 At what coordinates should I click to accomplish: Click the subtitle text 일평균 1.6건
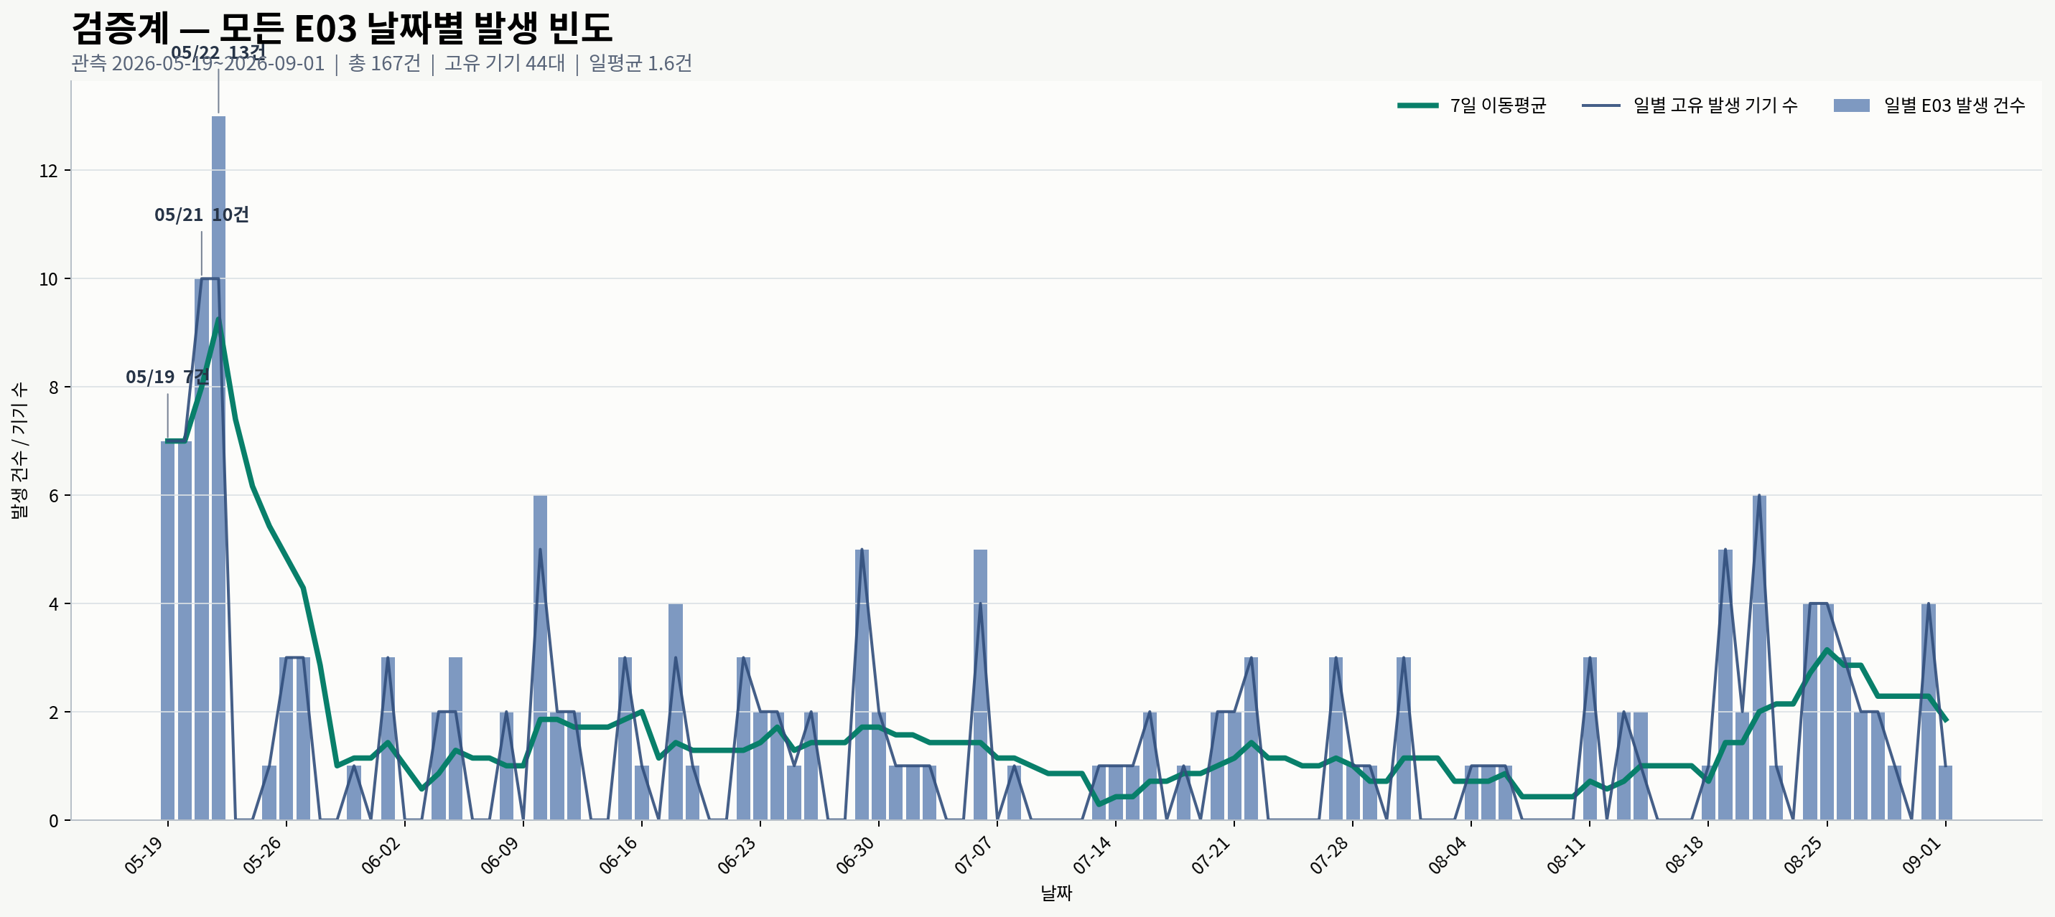tap(640, 63)
